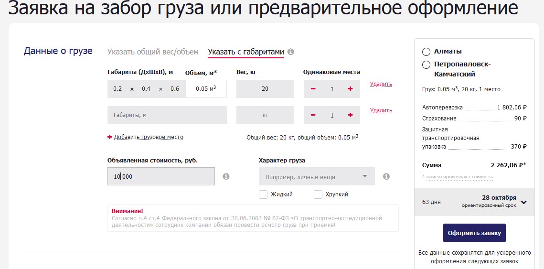Expand the delivery date chevron for 28 октября
Image resolution: width=544 pixels, height=269 pixels.
(x=524, y=202)
